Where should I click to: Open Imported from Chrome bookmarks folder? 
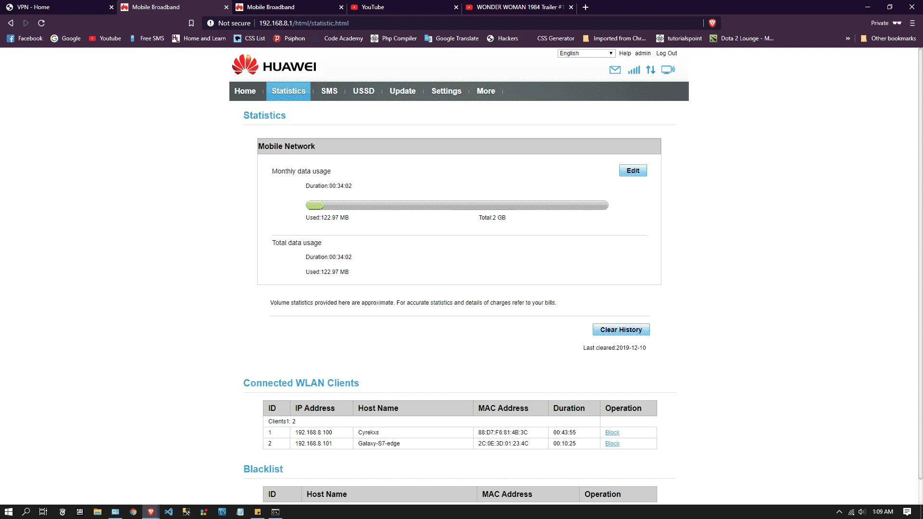click(614, 38)
